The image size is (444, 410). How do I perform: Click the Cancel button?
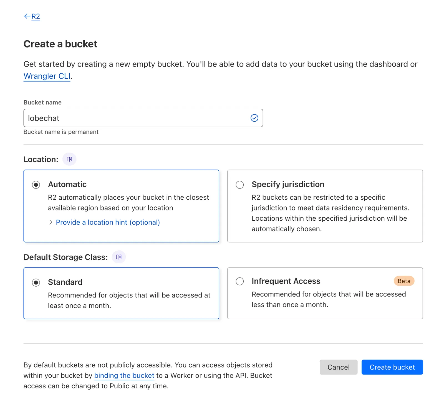338,367
